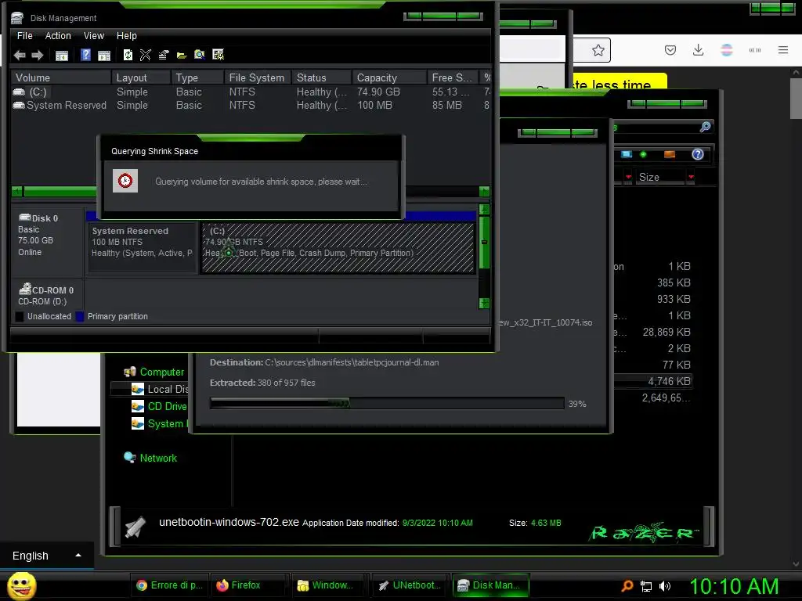Sort by the Layout column header

[141, 77]
